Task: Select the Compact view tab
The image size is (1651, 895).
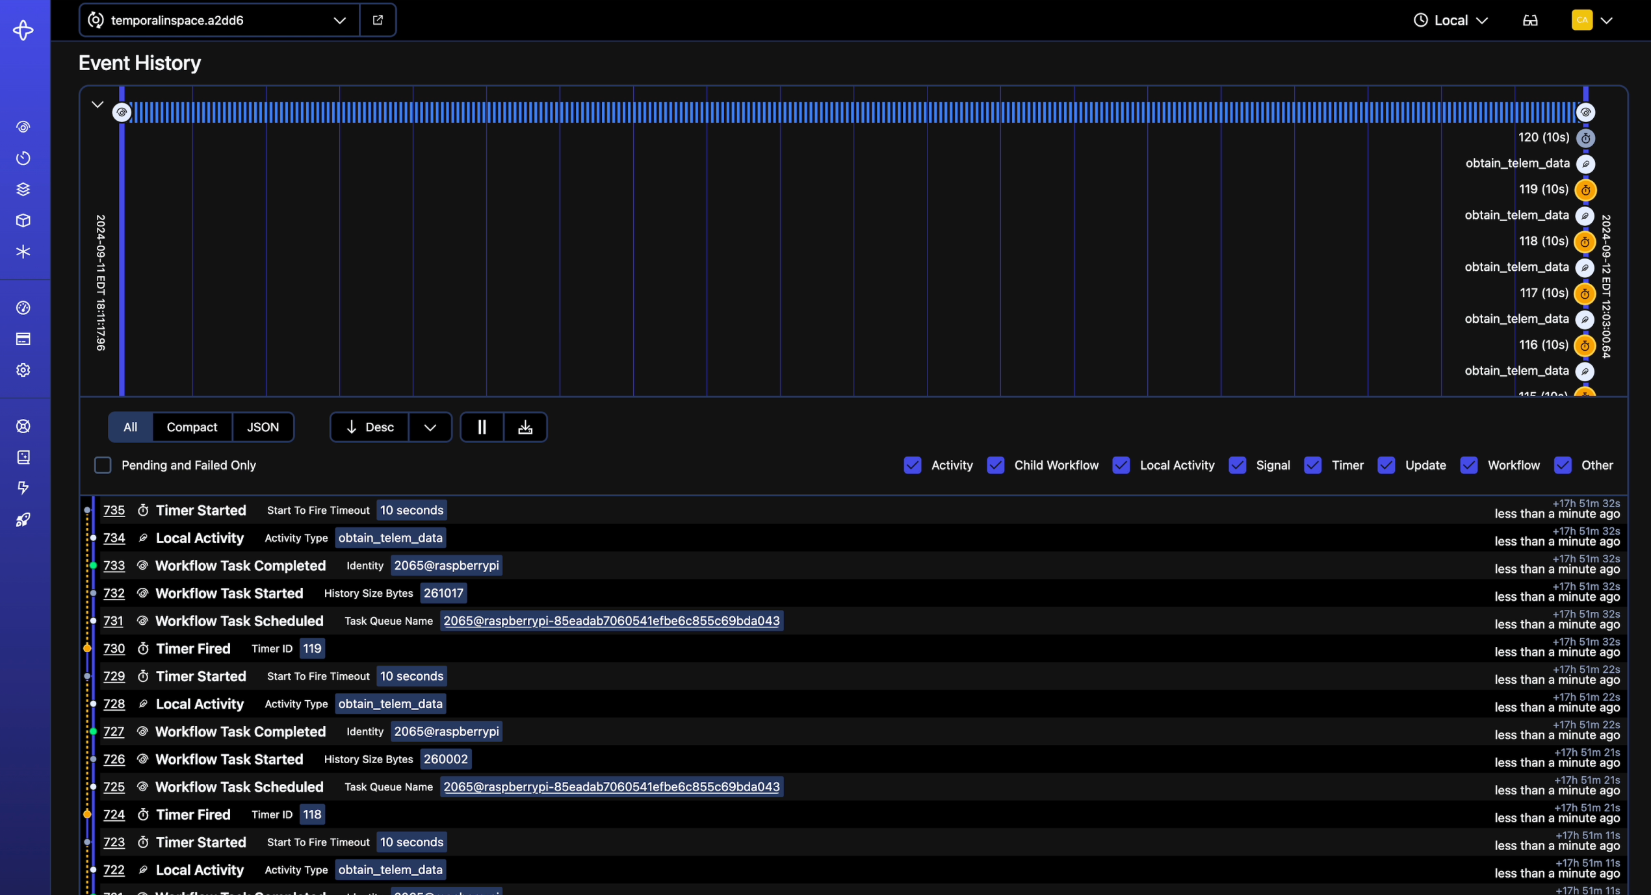Action: 191,427
